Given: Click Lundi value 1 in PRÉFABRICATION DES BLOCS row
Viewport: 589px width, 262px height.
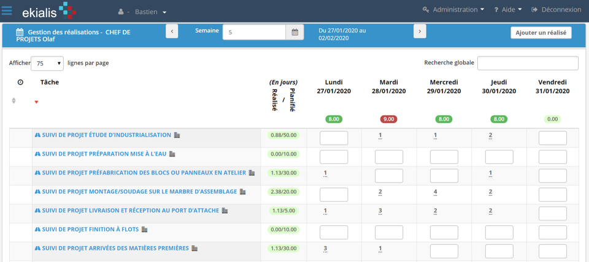Looking at the screenshot, I should click(x=325, y=173).
